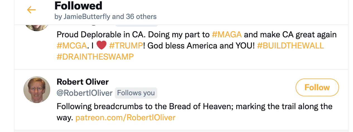Screen dimensions: 353x132
Task: Open the #TRUMP hashtag link
Action: (126, 46)
